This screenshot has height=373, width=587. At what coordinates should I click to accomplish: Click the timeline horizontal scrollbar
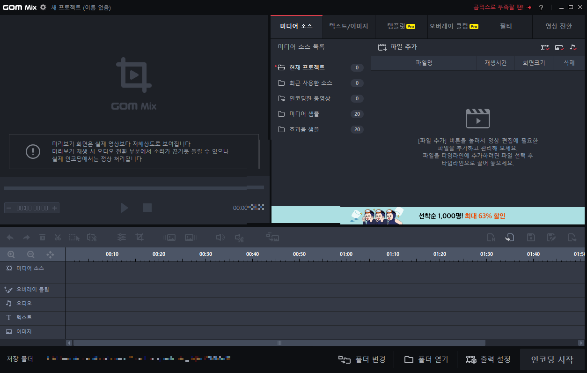[x=280, y=343]
